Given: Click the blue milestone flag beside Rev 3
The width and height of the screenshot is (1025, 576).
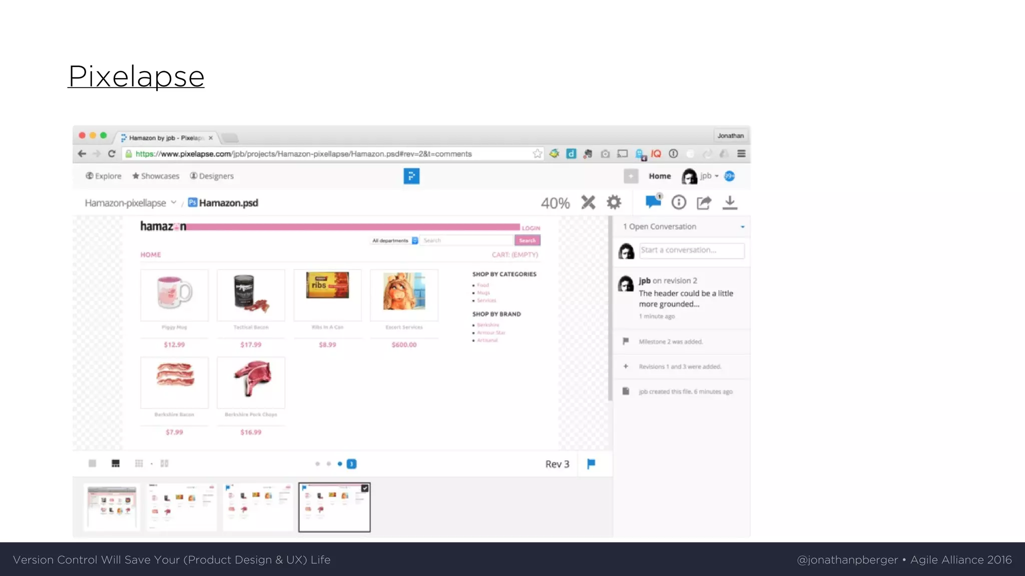Looking at the screenshot, I should tap(591, 464).
